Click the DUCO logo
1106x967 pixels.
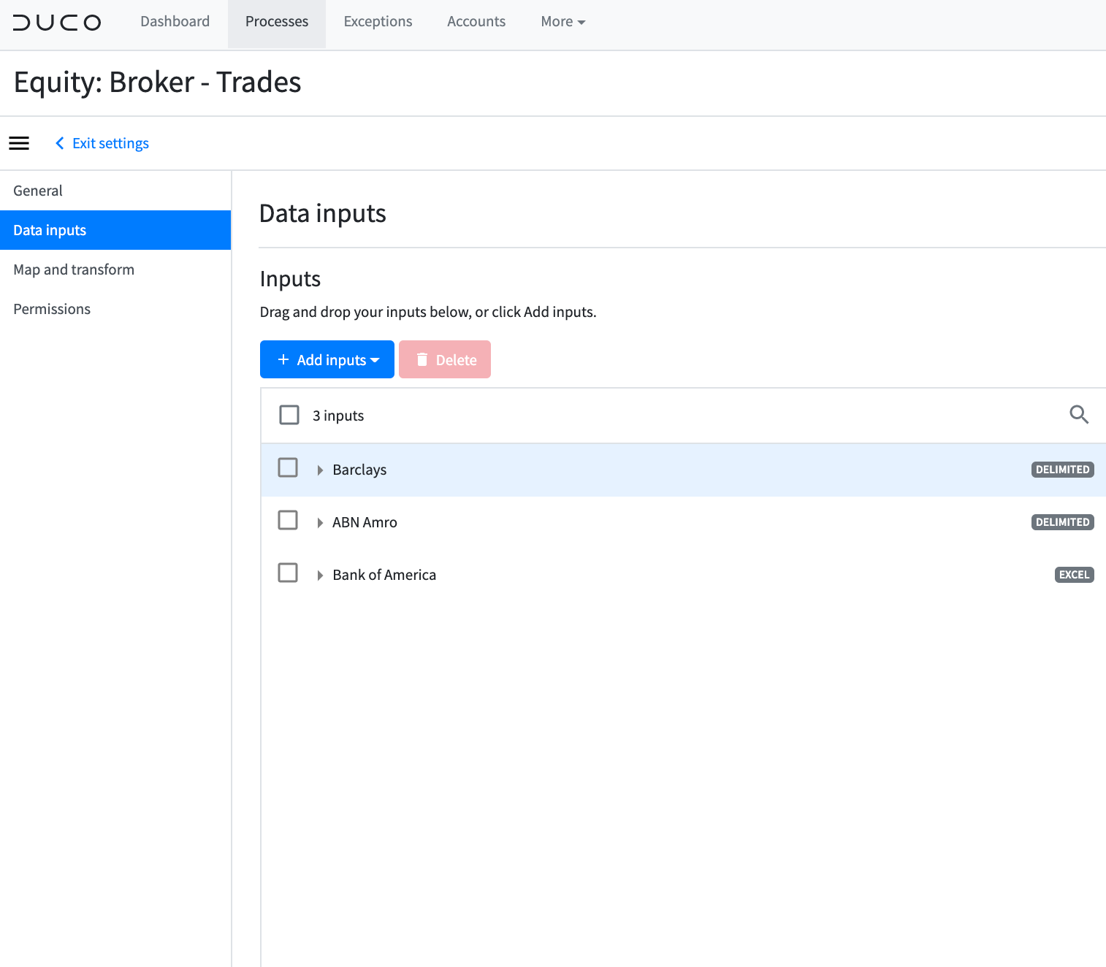coord(57,22)
